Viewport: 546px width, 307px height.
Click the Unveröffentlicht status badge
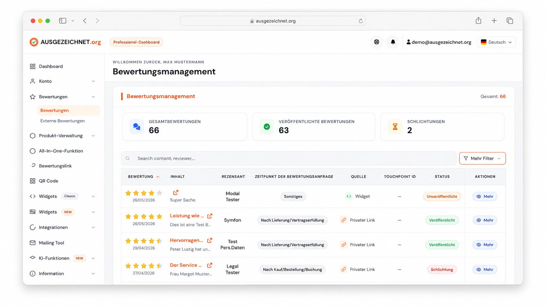click(x=442, y=196)
